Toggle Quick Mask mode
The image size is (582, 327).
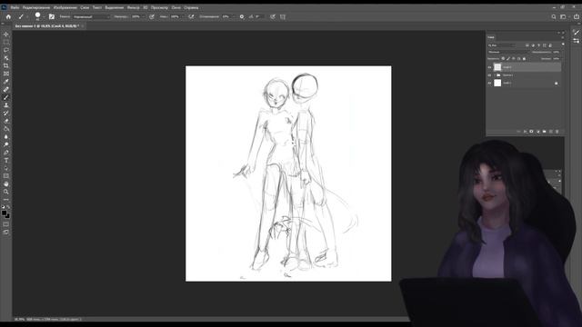point(6,224)
